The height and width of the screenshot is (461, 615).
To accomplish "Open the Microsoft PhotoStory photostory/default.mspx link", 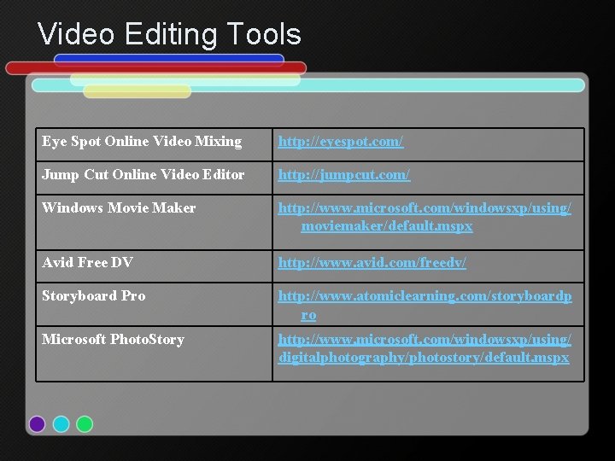I will tap(425, 348).
